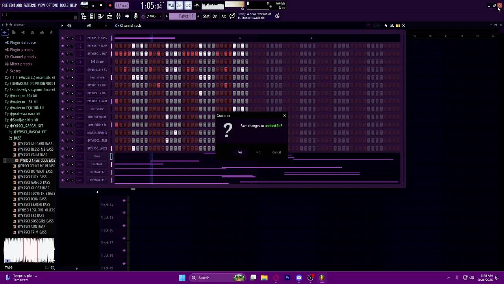Close the Confirm dialog with X
This screenshot has width=504, height=284.
coord(285,116)
